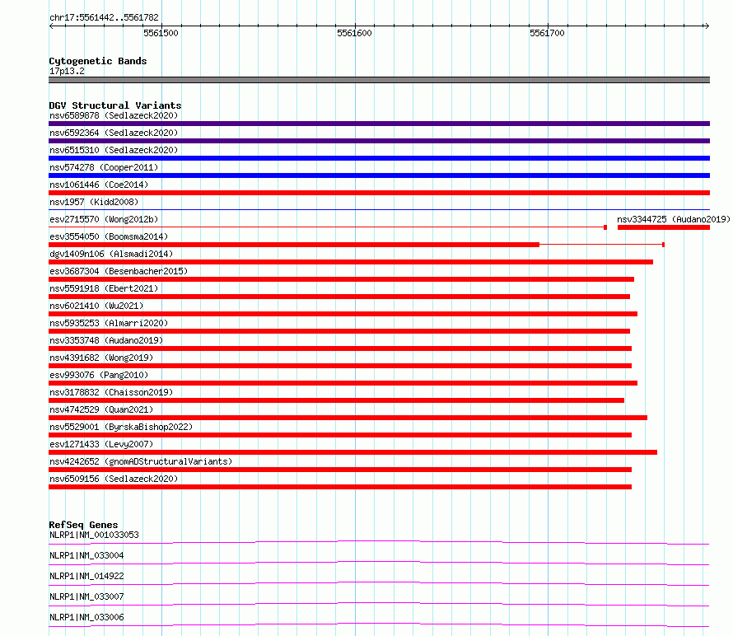Viewport: 733px width, 636px height.
Task: Open variant nsv3178832 (Chaisson2019) label
Action: click(111, 392)
